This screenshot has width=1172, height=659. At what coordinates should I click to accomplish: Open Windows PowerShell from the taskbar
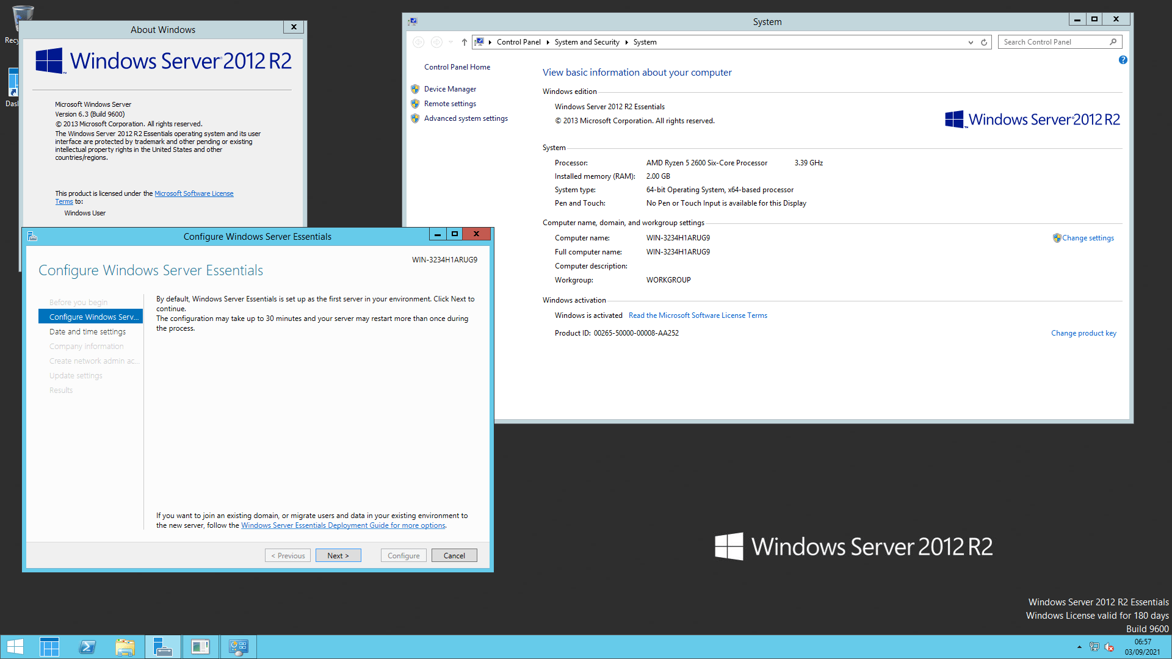click(87, 646)
